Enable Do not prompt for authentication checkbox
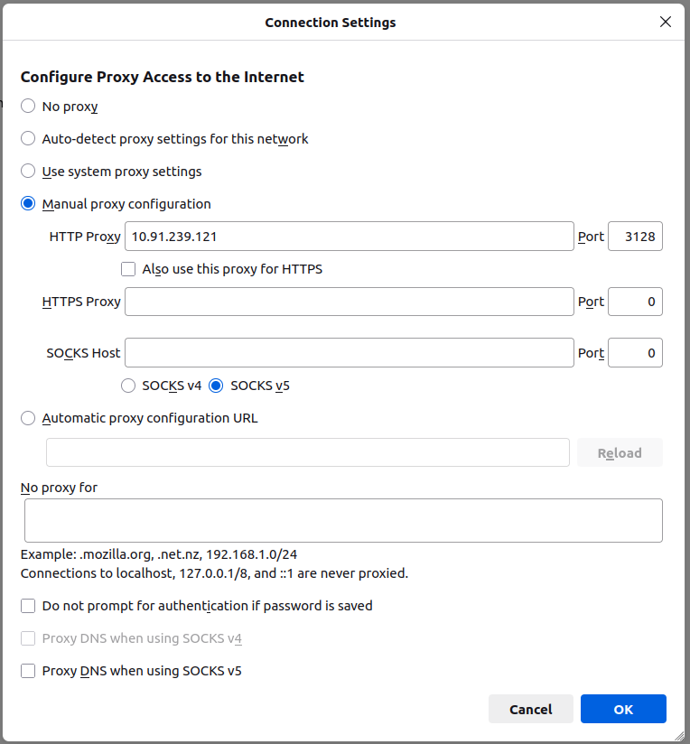690x744 pixels. (x=28, y=606)
